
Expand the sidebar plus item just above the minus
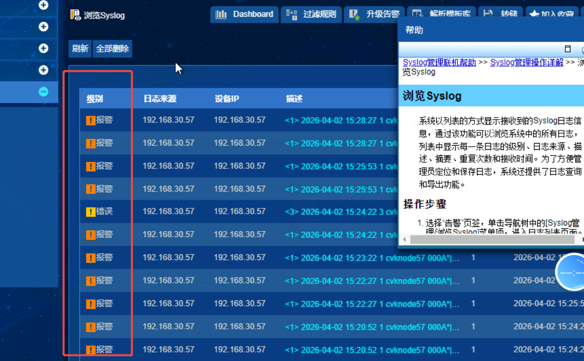point(44,70)
